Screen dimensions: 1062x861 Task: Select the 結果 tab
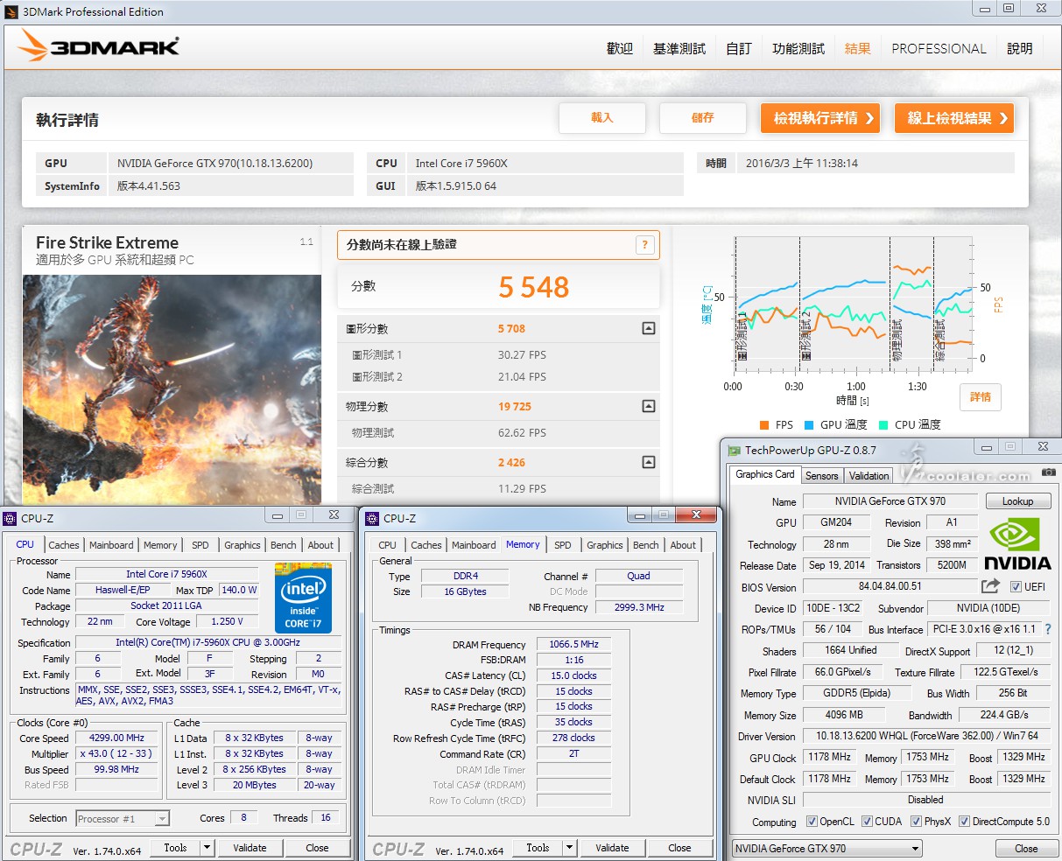tap(858, 49)
